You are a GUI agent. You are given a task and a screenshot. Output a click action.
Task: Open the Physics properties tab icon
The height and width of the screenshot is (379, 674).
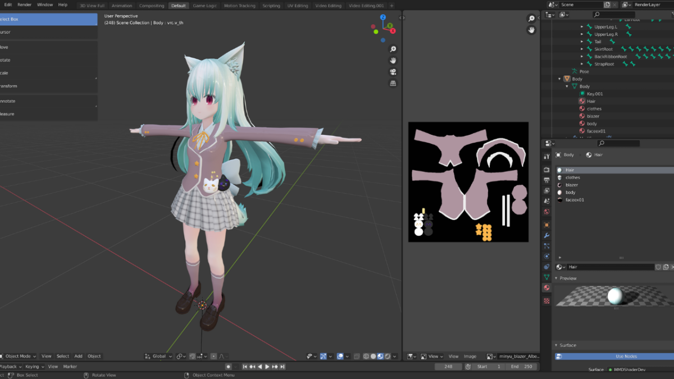[x=547, y=257]
